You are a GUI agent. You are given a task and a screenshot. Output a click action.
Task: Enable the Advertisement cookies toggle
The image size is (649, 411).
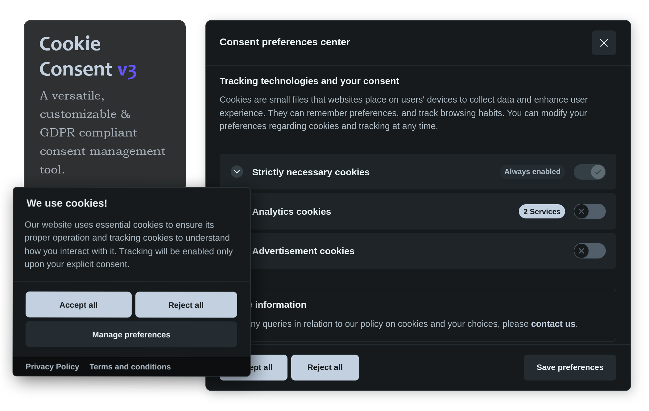click(x=589, y=251)
